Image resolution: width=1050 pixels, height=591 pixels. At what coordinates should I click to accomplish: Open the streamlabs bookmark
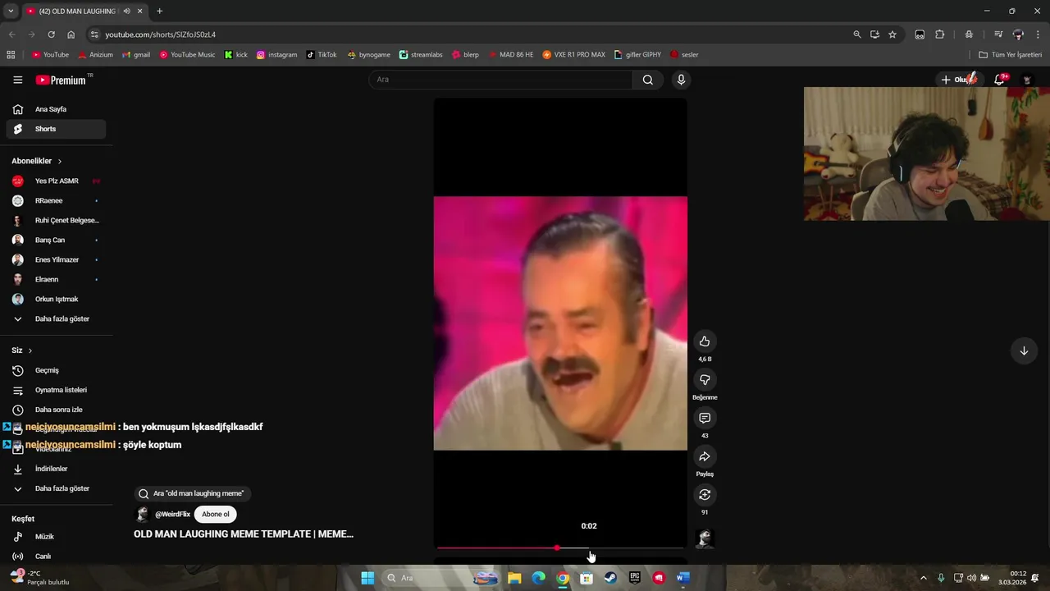(421, 55)
